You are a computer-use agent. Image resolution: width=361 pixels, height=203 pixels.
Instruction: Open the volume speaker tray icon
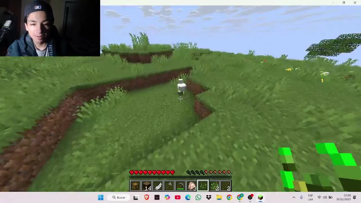tap(325, 197)
